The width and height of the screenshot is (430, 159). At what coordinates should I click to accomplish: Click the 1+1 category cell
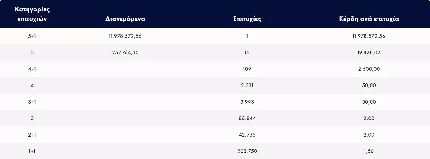tap(32, 151)
